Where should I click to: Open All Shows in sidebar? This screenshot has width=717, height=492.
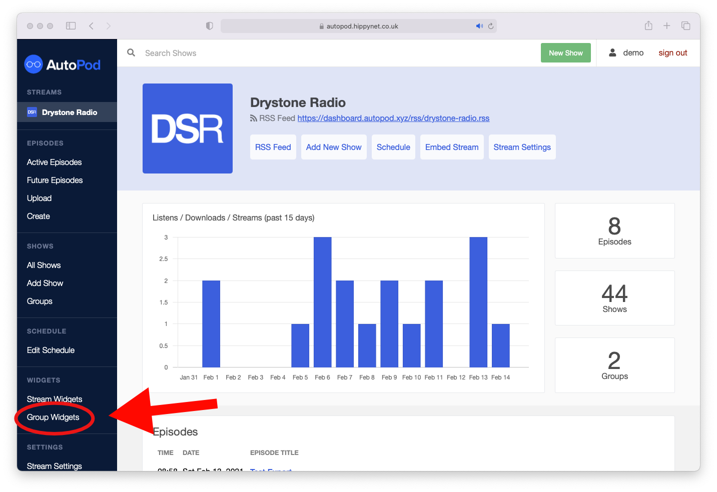[44, 265]
